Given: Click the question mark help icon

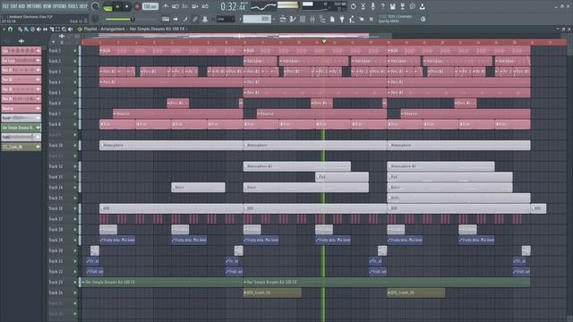Looking at the screenshot, I should (382, 6).
